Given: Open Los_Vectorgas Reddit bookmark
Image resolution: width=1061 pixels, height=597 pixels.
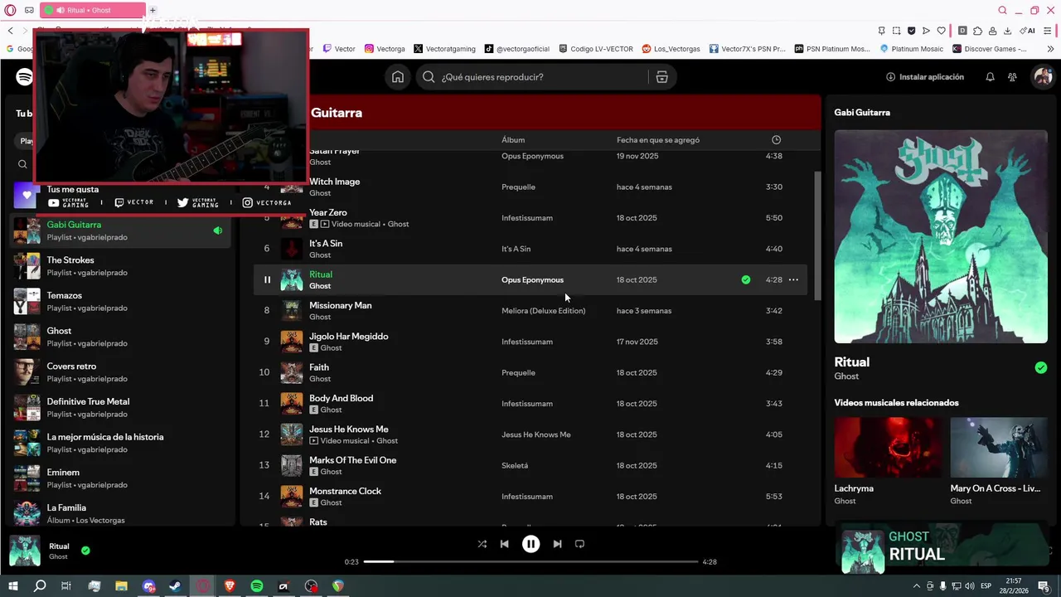Looking at the screenshot, I should [671, 49].
